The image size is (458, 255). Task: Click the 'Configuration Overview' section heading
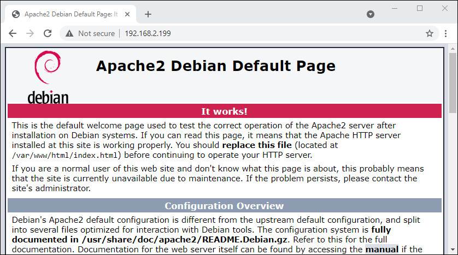(224, 206)
